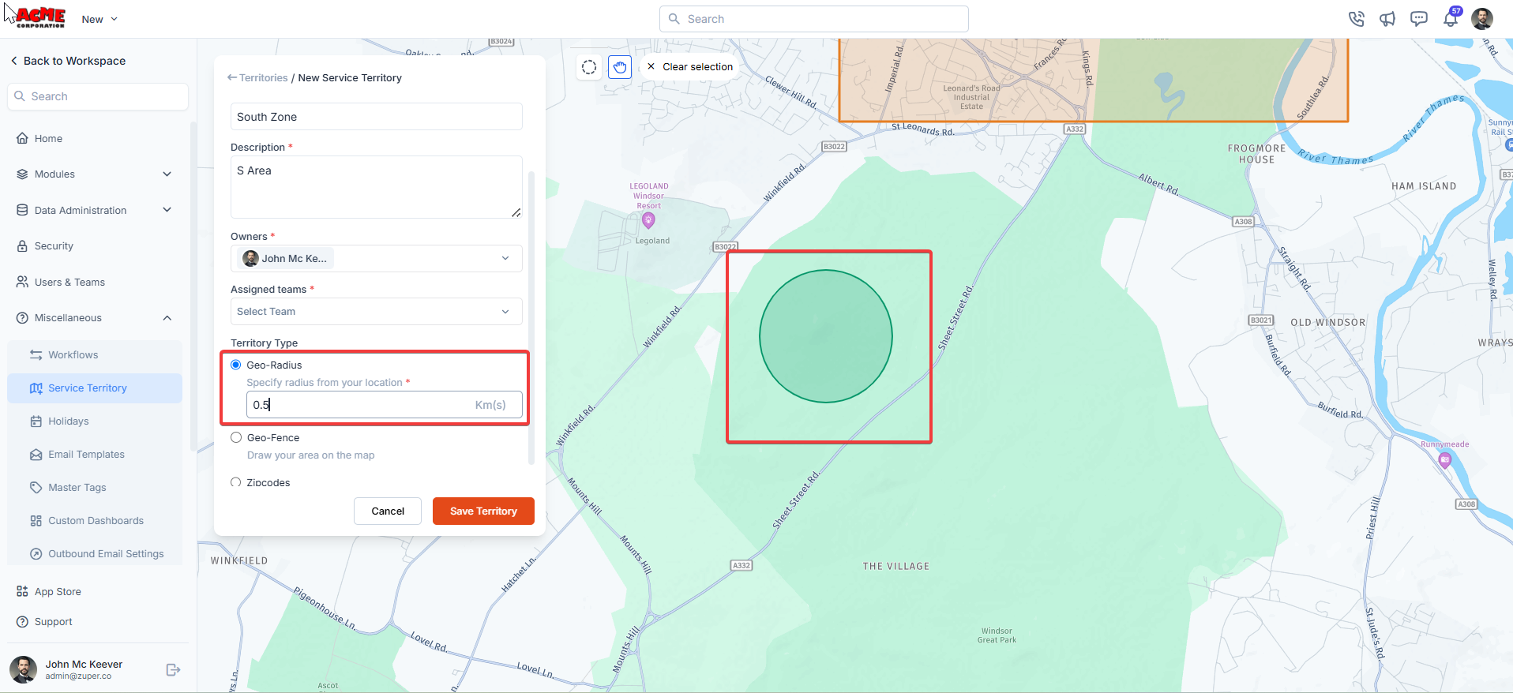Click the form panel vertical scrollbar

(x=531, y=317)
